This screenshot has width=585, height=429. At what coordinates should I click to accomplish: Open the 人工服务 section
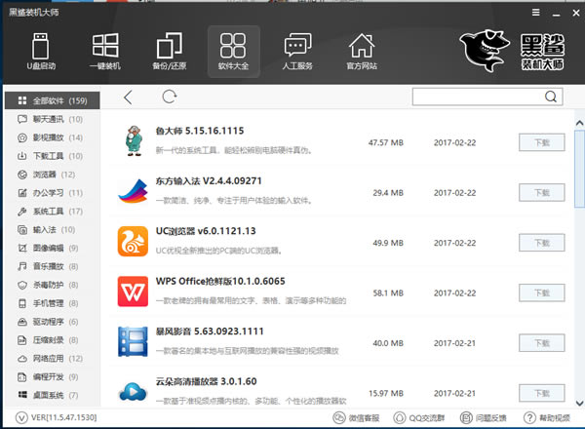click(297, 52)
